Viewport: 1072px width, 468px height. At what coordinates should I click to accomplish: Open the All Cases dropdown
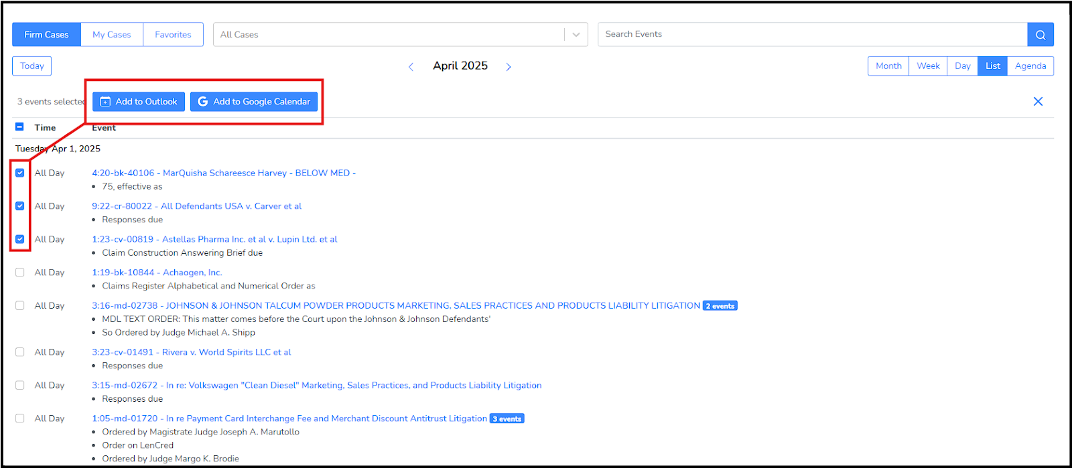(x=400, y=35)
